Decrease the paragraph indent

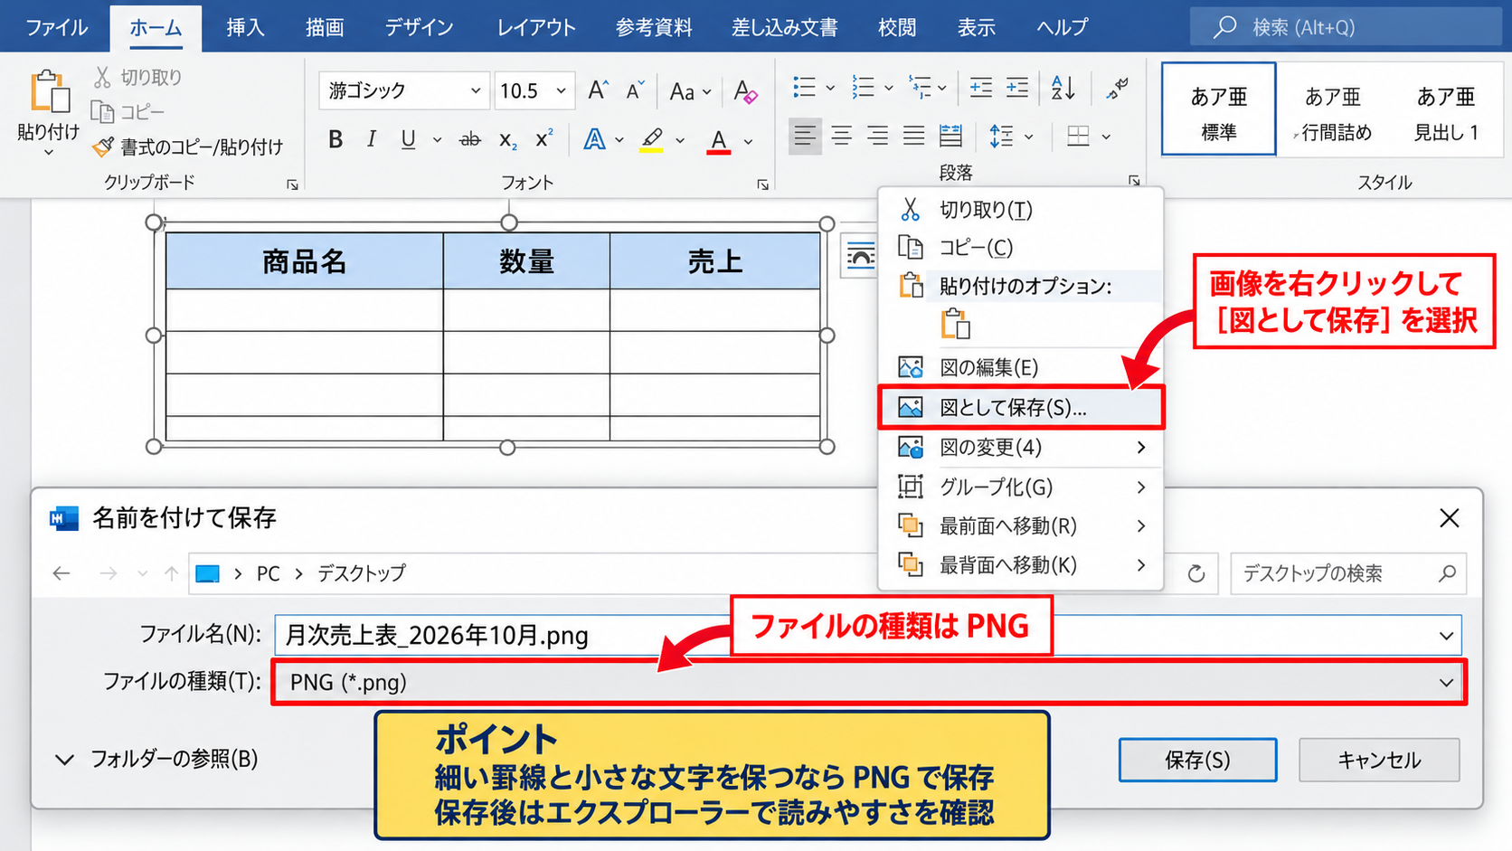pos(981,88)
